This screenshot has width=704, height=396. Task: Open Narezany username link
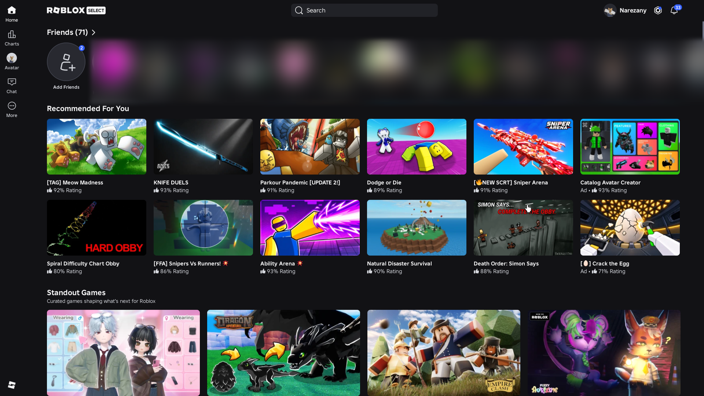point(633,10)
